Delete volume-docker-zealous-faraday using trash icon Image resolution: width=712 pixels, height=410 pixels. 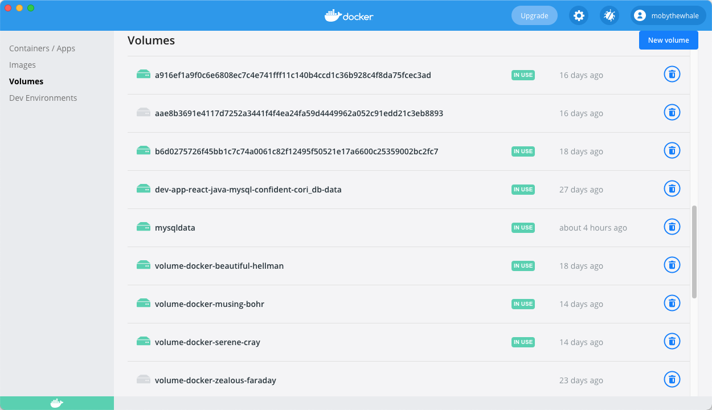(x=672, y=380)
